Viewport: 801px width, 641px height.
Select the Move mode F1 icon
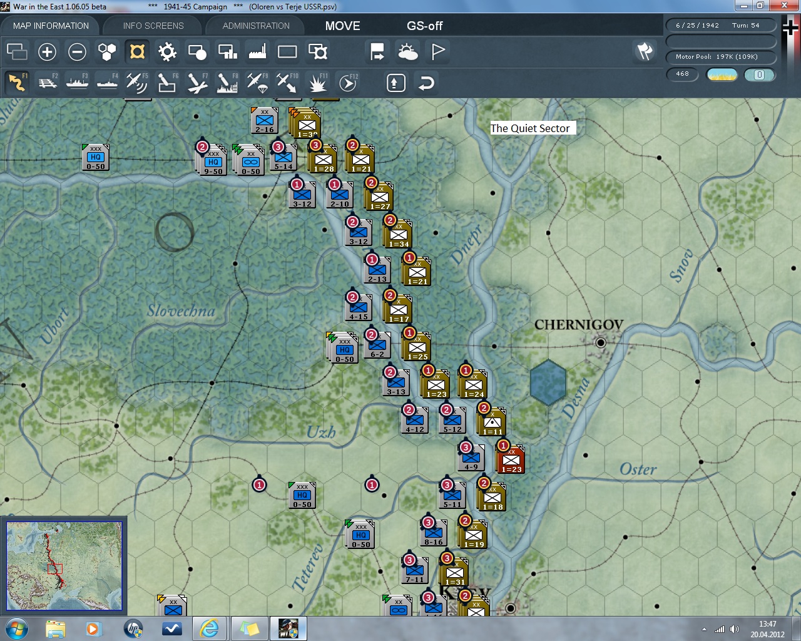click(17, 83)
